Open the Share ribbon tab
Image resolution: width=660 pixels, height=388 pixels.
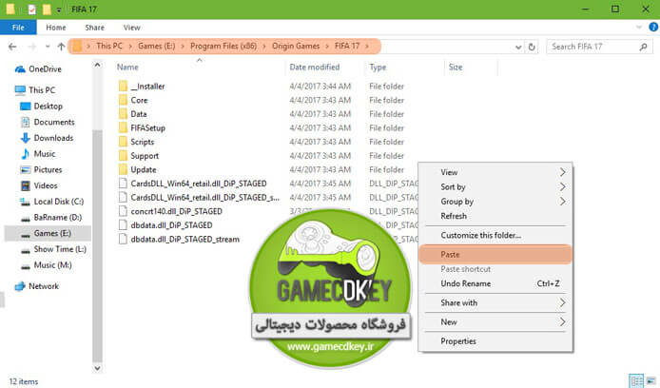pyautogui.click(x=95, y=28)
